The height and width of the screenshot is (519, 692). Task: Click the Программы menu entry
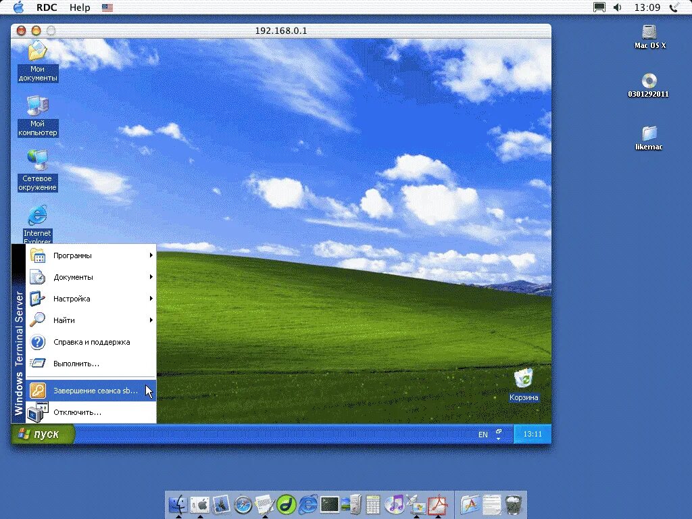[x=91, y=255]
